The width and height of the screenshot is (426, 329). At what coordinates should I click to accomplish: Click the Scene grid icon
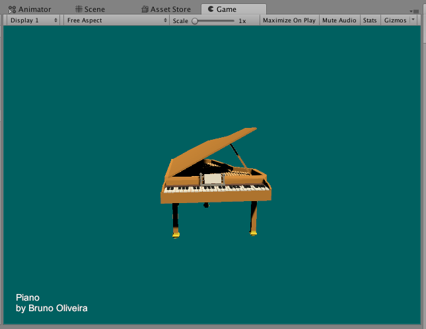tap(79, 9)
